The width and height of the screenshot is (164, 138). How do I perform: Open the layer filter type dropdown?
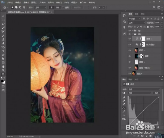(x=134, y=19)
